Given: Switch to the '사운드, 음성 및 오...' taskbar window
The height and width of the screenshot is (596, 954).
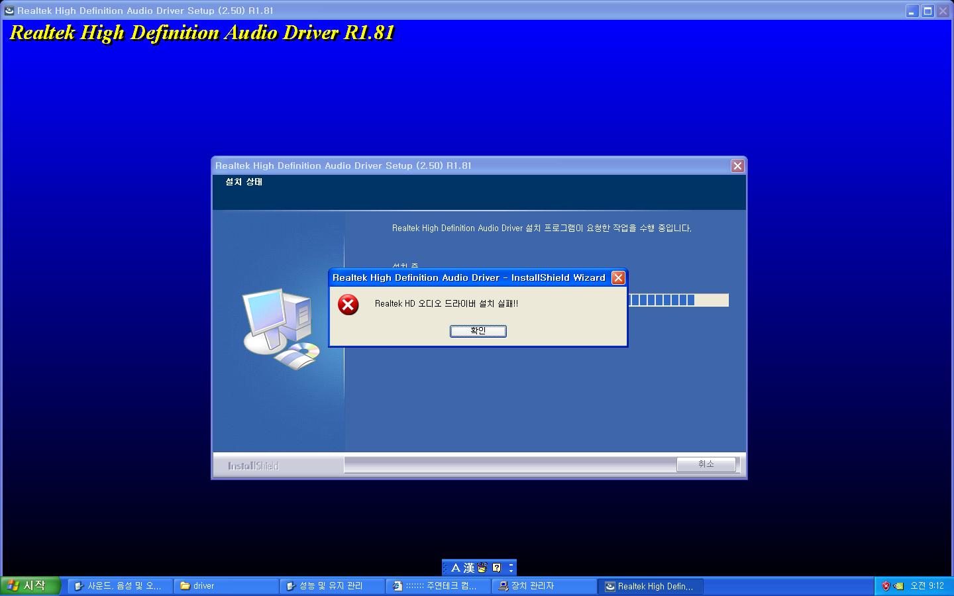Looking at the screenshot, I should (119, 586).
